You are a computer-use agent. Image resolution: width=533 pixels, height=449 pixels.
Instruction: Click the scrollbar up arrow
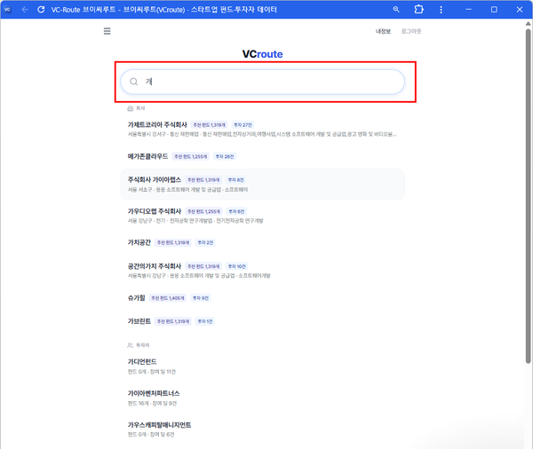coord(528,23)
